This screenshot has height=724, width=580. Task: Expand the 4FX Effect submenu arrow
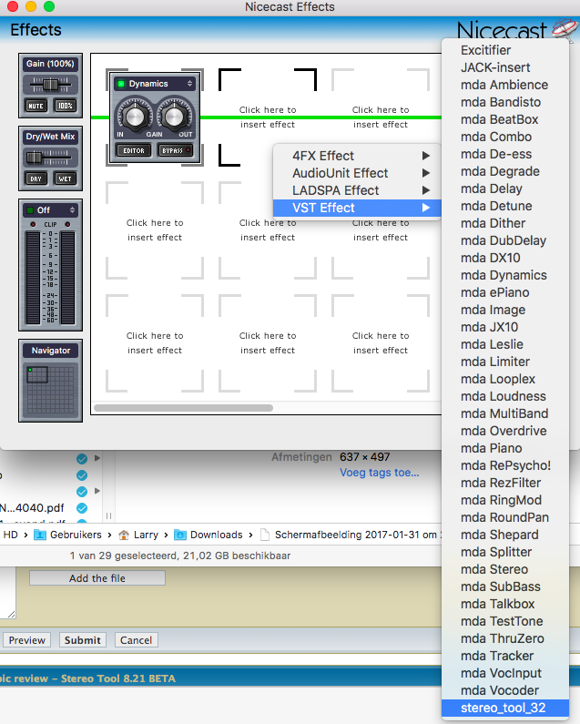tap(426, 156)
